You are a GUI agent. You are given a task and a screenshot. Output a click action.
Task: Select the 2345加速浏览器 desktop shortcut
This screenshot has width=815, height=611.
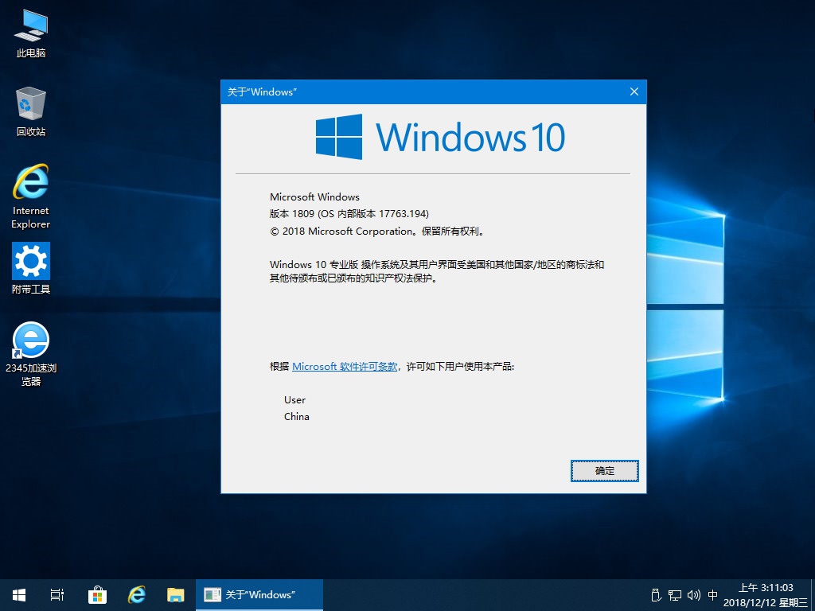(31, 354)
